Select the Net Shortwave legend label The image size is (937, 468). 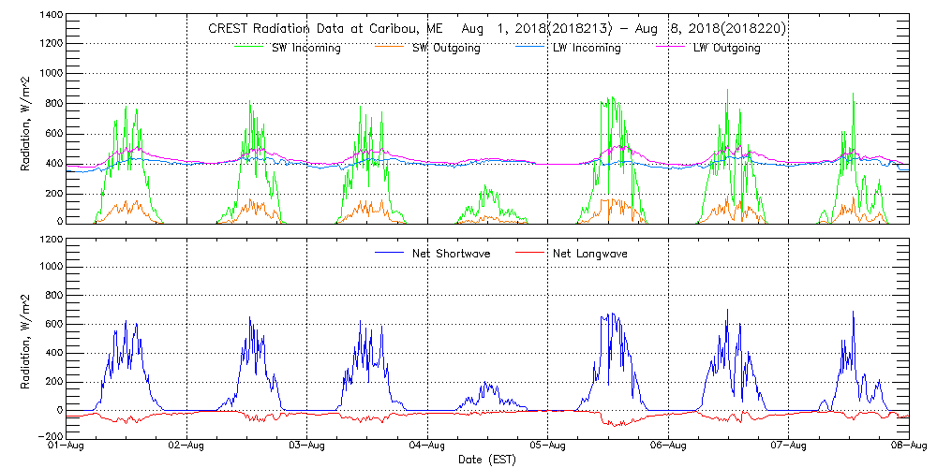pyautogui.click(x=452, y=253)
